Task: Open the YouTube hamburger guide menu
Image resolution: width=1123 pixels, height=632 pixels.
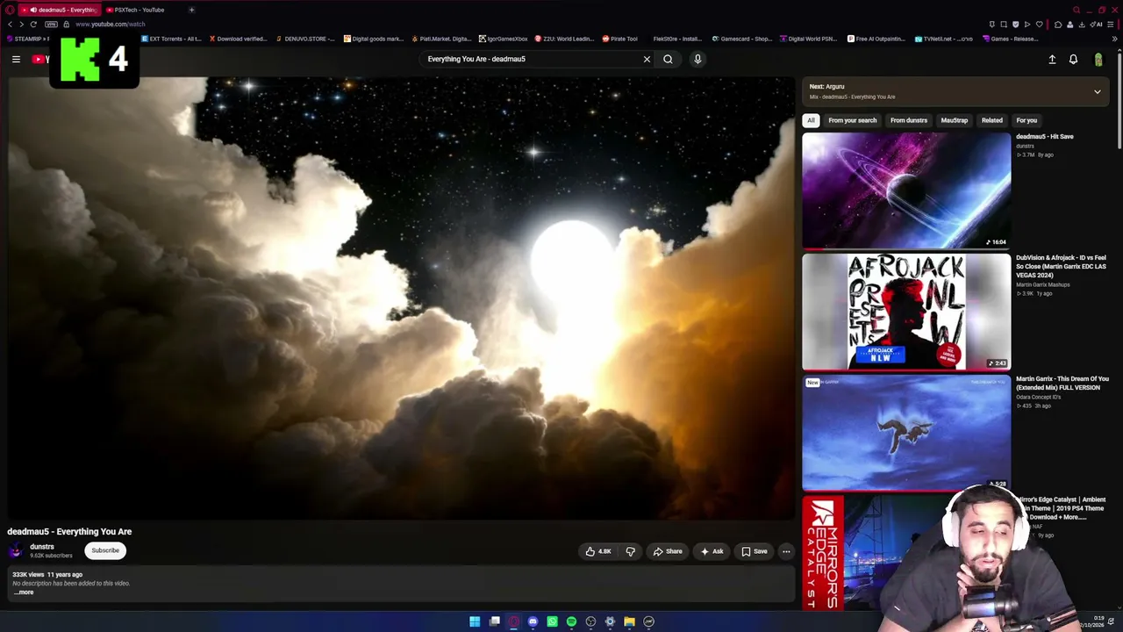Action: pos(16,59)
